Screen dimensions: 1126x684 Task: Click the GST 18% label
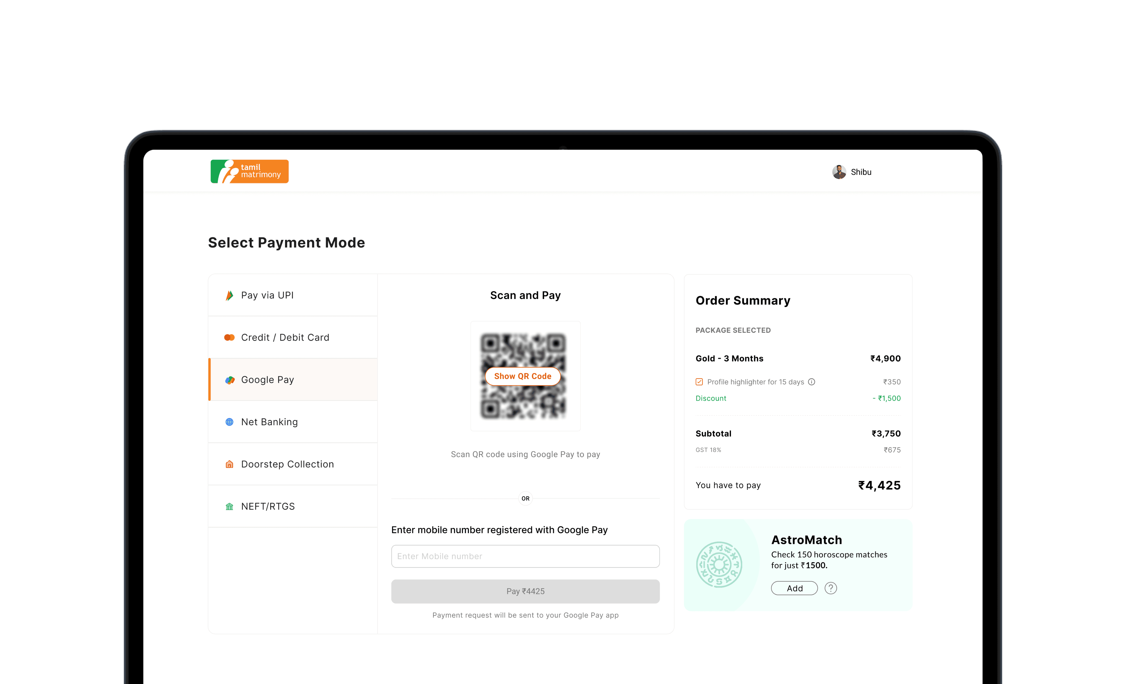[708, 450]
